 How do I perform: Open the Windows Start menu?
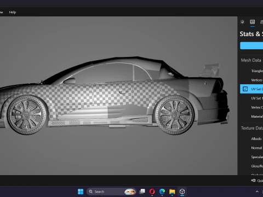[81, 192]
